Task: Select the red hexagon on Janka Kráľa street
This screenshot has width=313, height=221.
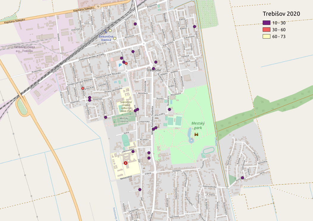Action: [x=83, y=88]
